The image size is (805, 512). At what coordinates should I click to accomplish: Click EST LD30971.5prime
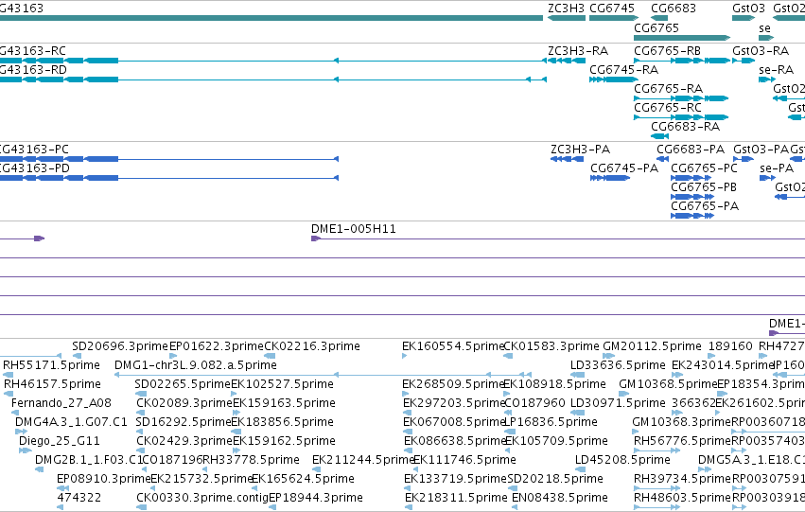[x=578, y=413]
